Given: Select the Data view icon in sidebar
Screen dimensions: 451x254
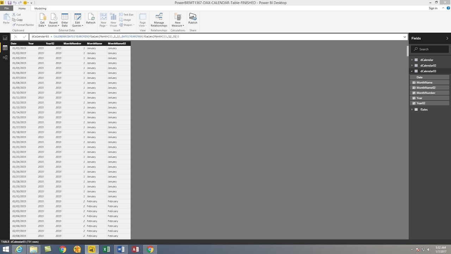Looking at the screenshot, I should [x=5, y=48].
